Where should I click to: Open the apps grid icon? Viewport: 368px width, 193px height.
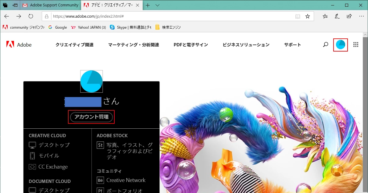355,45
